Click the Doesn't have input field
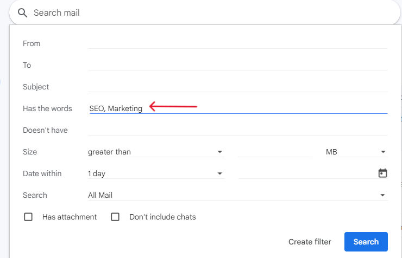Viewport: 402px width, 258px height. pyautogui.click(x=237, y=130)
